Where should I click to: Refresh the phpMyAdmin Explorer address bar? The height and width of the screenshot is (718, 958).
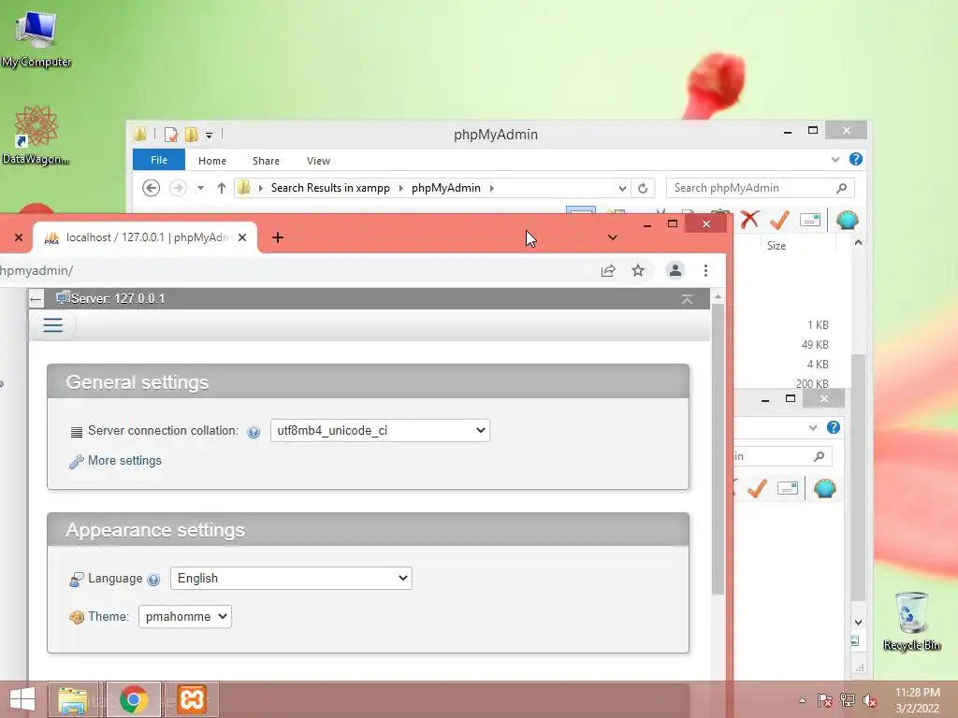643,188
